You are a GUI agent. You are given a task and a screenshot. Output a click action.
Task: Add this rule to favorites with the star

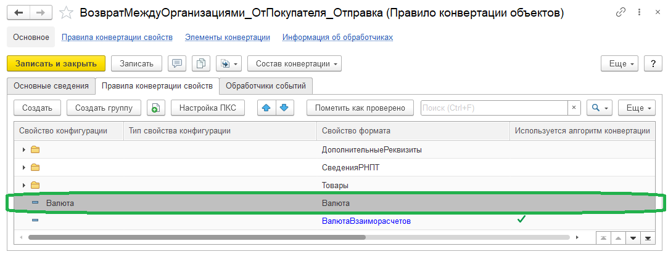point(67,13)
